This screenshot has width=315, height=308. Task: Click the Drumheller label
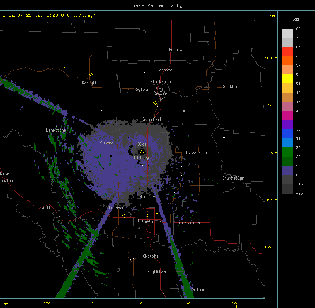coord(233,178)
